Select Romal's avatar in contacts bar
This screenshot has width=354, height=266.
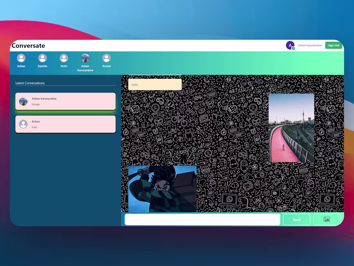pyautogui.click(x=107, y=58)
